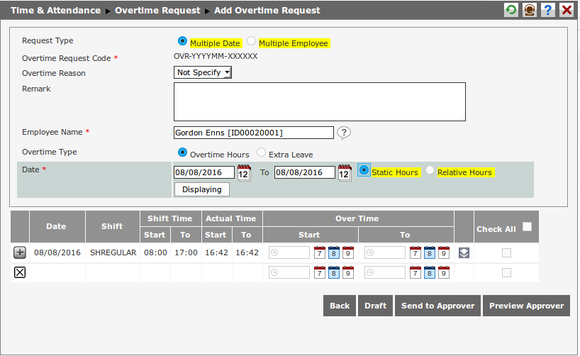The height and width of the screenshot is (356, 580).
Task: Select day 9 icon for To in second row
Action: [x=443, y=273]
